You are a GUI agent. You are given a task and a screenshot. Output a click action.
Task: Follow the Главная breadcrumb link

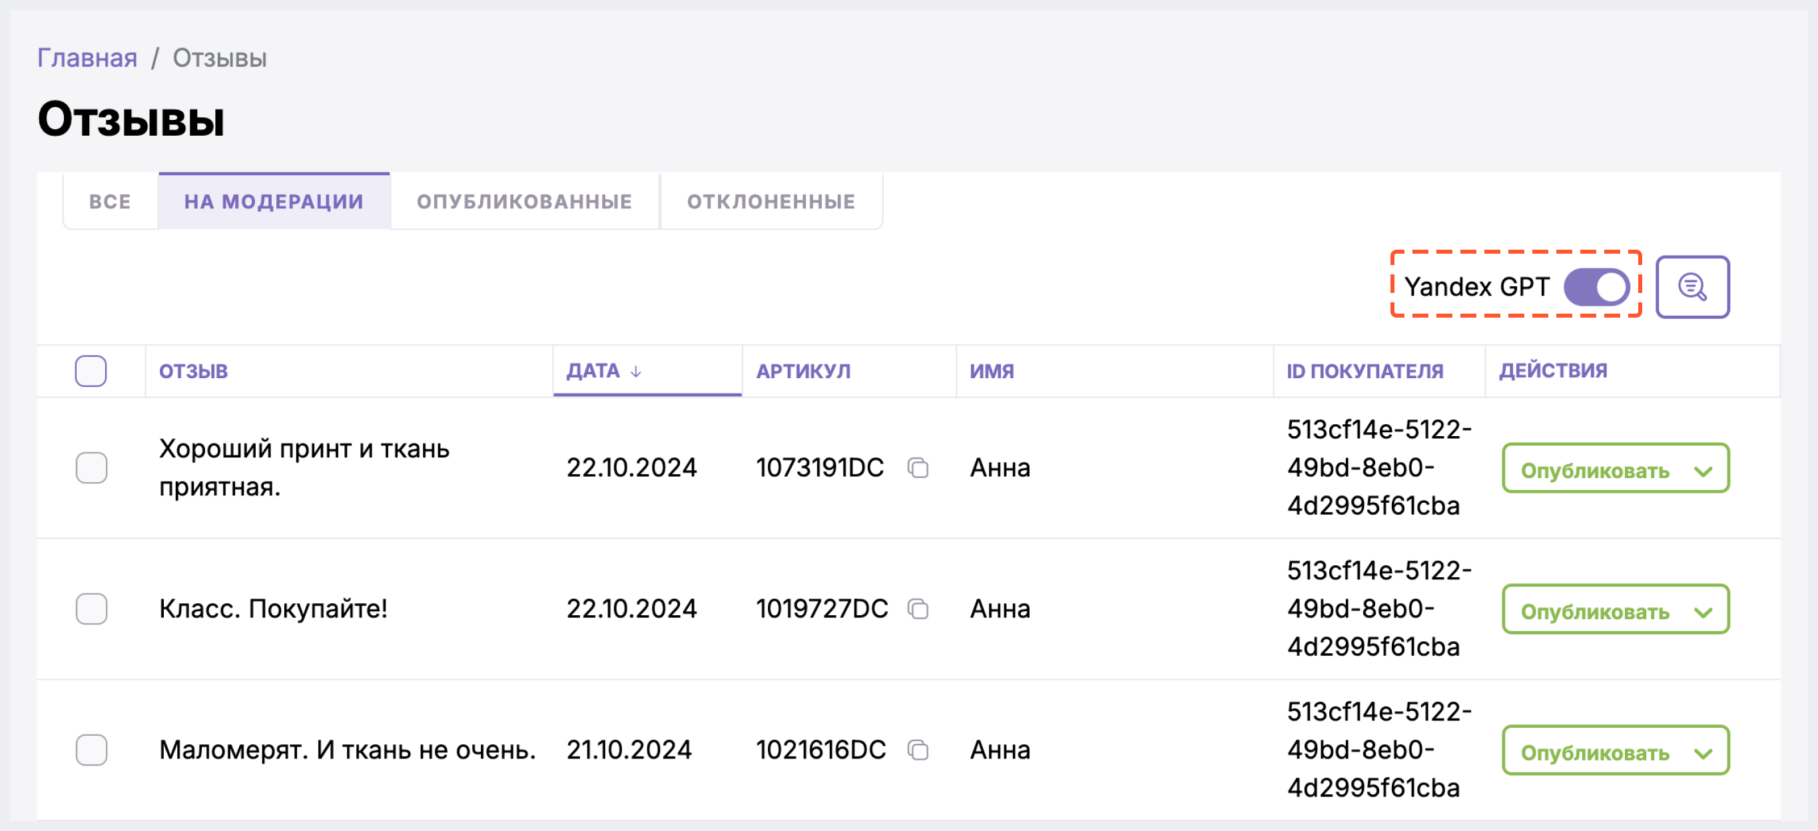(x=87, y=58)
